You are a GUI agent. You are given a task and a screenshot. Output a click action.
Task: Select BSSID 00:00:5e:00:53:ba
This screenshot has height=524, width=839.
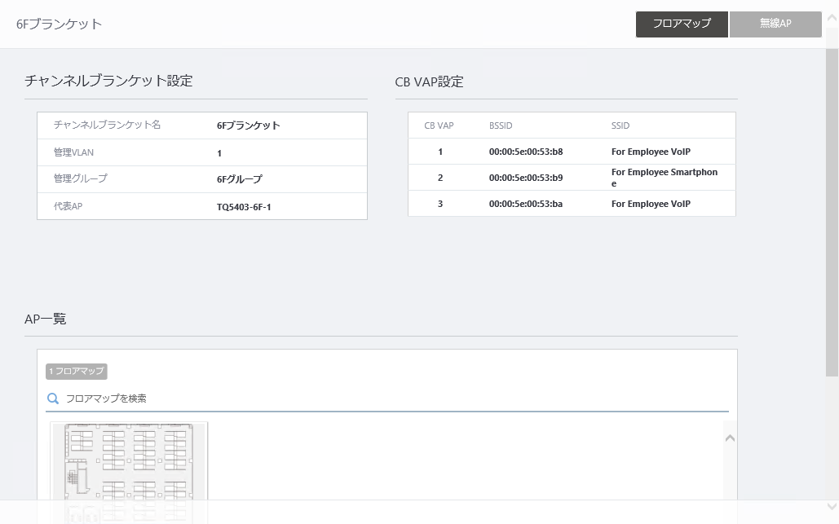[x=526, y=204]
